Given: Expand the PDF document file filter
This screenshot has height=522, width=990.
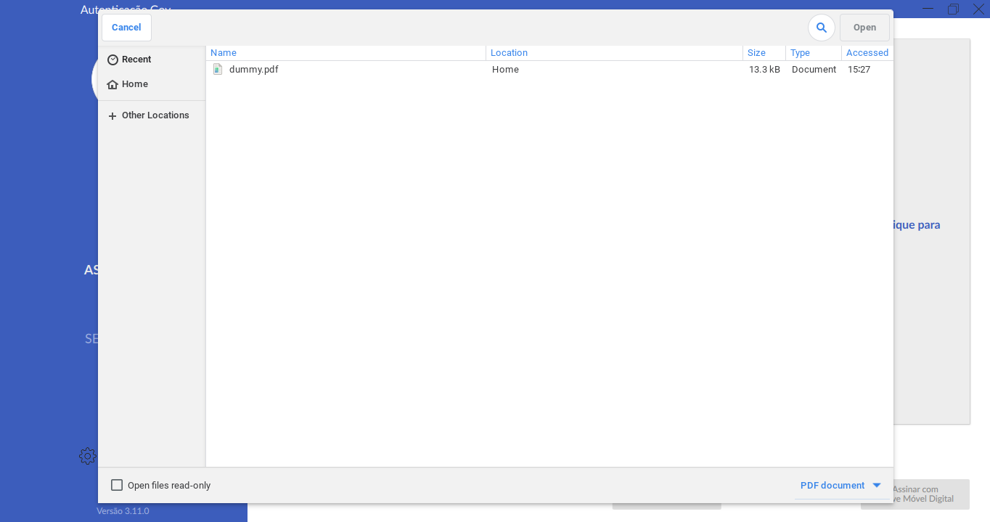Looking at the screenshot, I should (832, 485).
